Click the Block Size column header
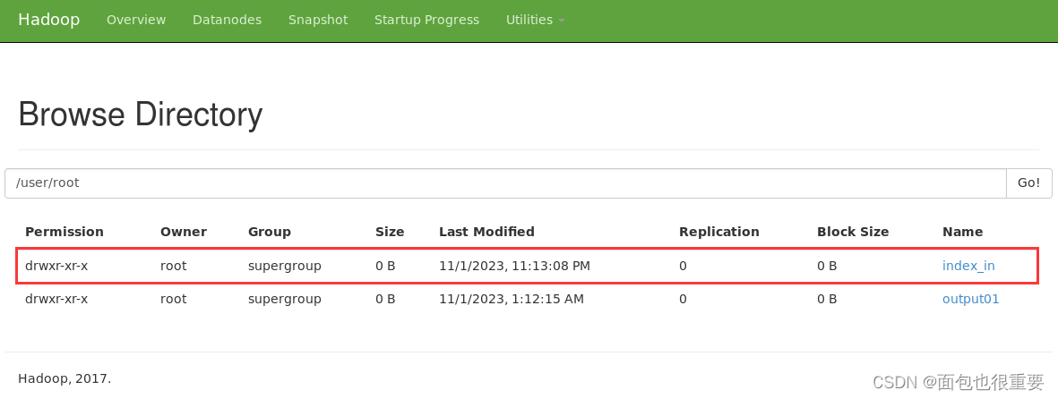 853,231
